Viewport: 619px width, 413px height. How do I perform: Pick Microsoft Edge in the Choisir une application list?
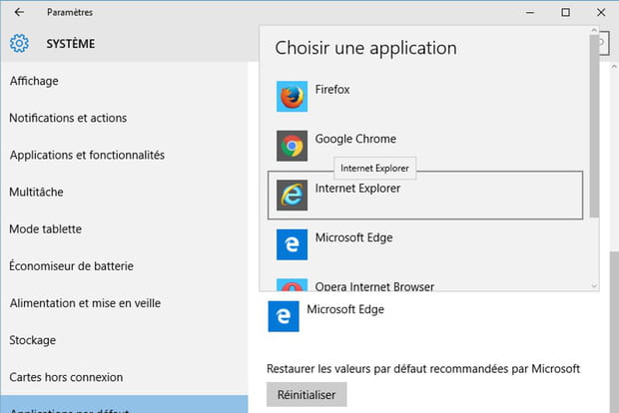pos(425,244)
